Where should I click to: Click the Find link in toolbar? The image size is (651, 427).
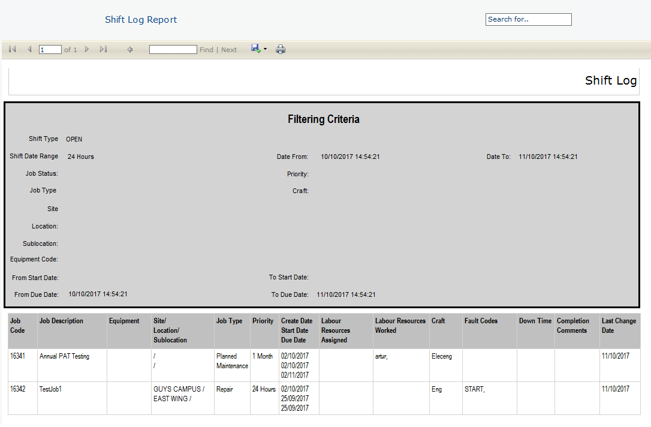pyautogui.click(x=206, y=50)
